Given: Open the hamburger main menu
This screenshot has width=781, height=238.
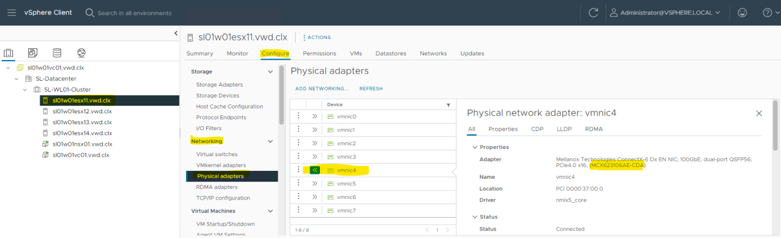Looking at the screenshot, I should [x=11, y=12].
